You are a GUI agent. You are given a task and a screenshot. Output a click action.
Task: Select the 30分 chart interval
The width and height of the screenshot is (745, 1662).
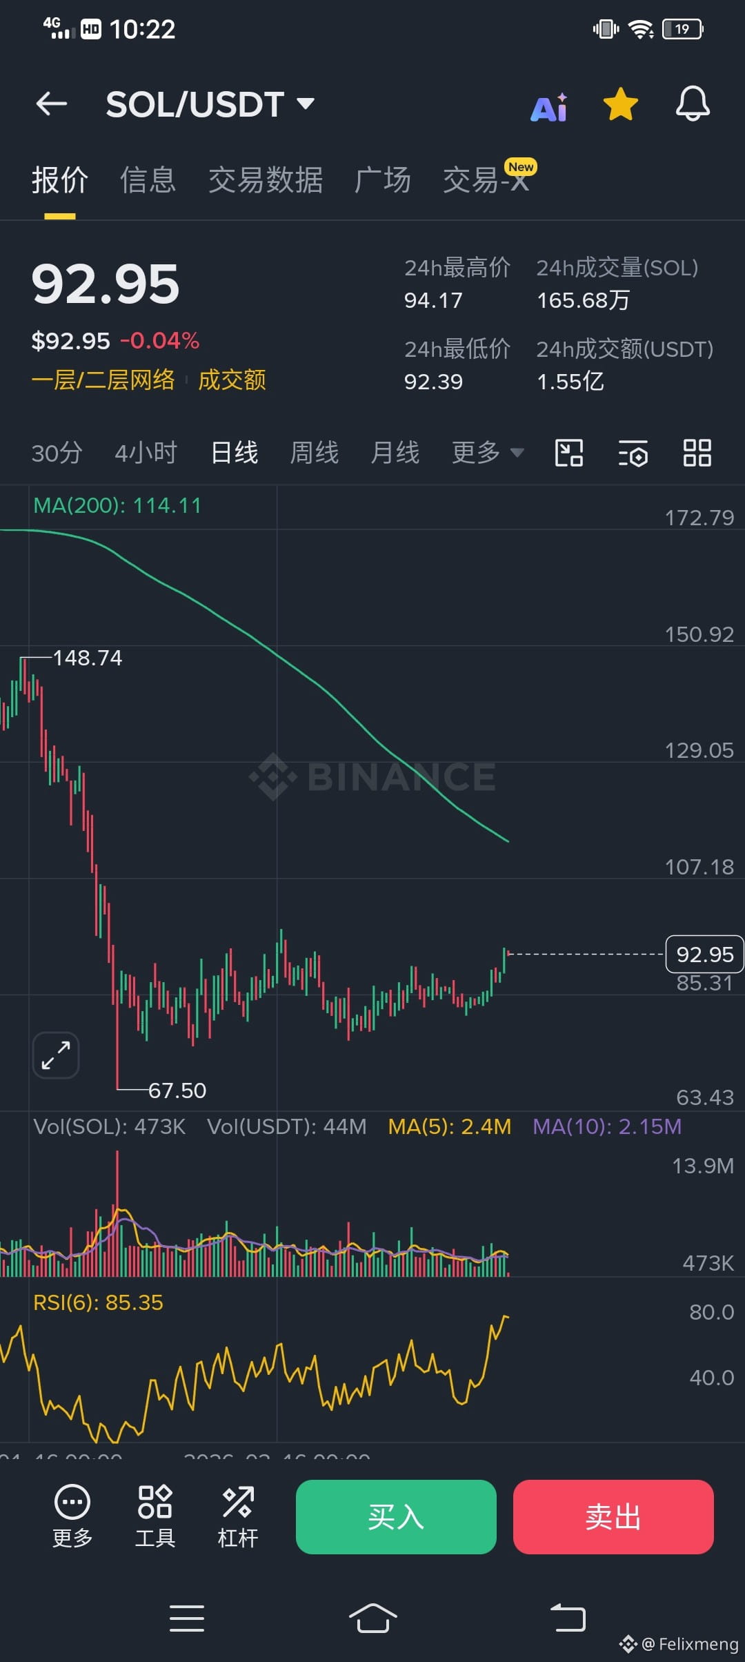[x=57, y=453]
